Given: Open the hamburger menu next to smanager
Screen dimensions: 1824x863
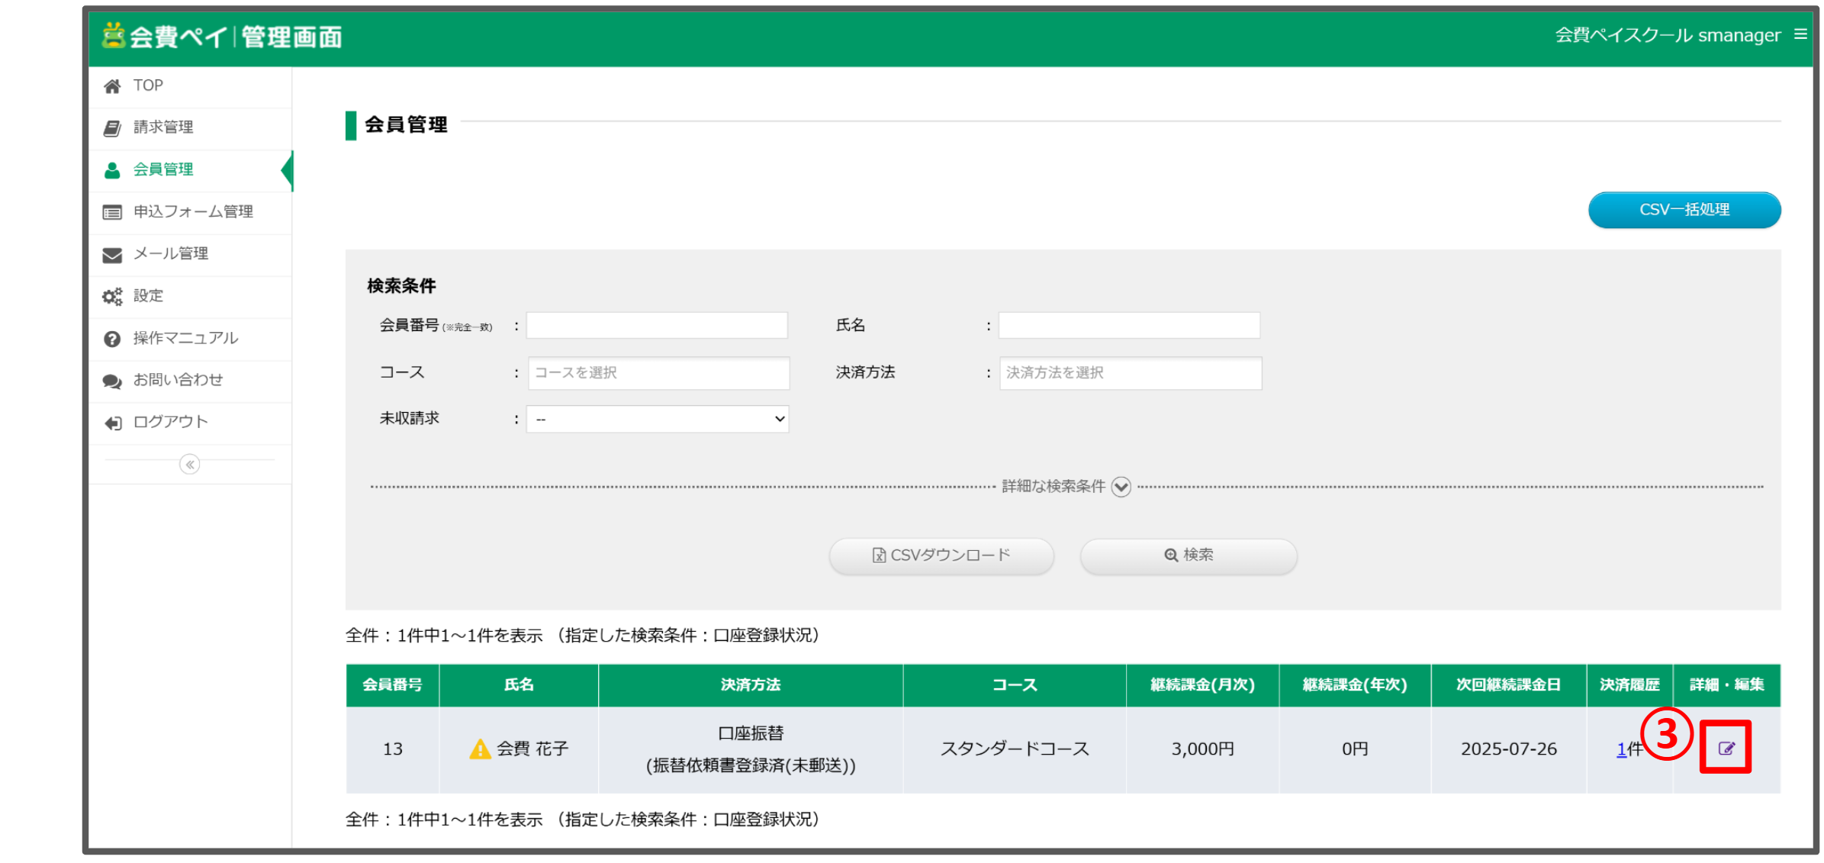Looking at the screenshot, I should pyautogui.click(x=1801, y=34).
